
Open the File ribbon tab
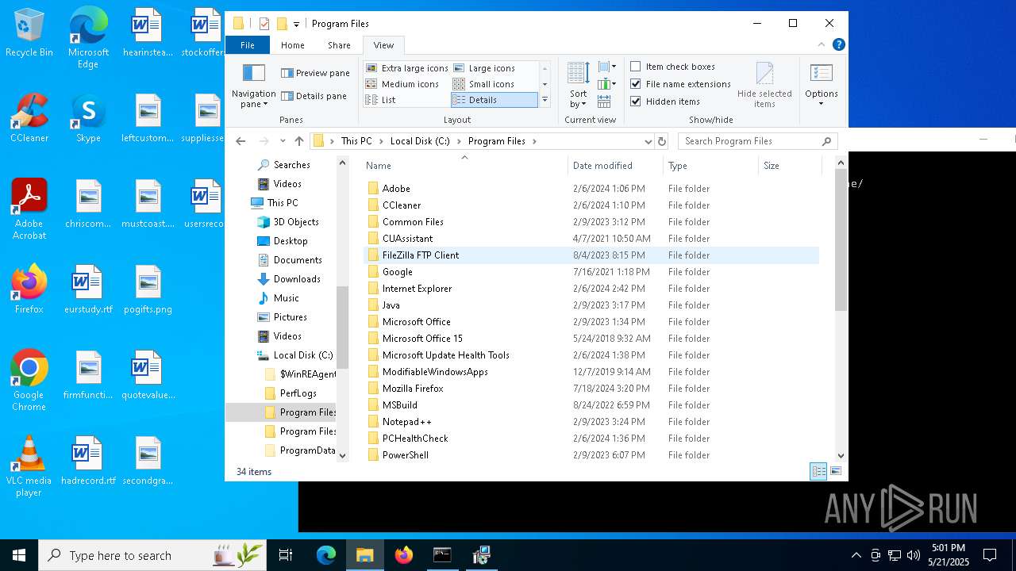point(248,45)
